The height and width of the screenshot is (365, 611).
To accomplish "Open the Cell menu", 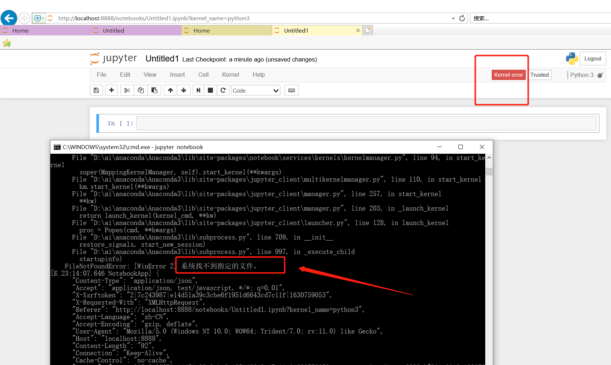I will [x=203, y=75].
